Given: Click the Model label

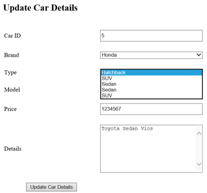Looking at the screenshot, I should [12, 89].
